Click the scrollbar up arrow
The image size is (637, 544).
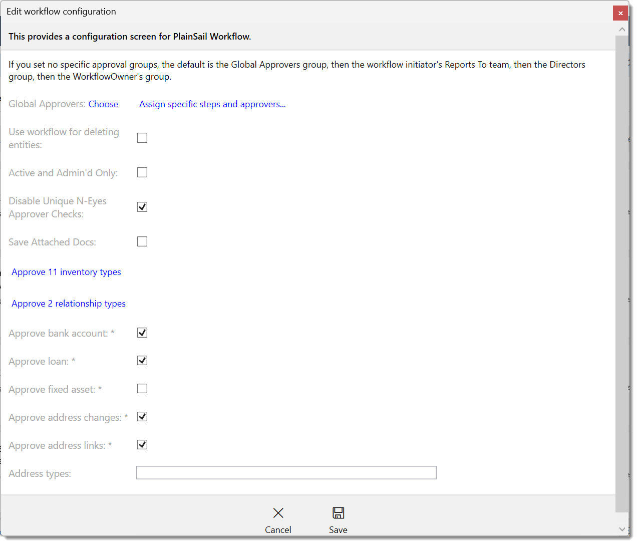coord(622,29)
